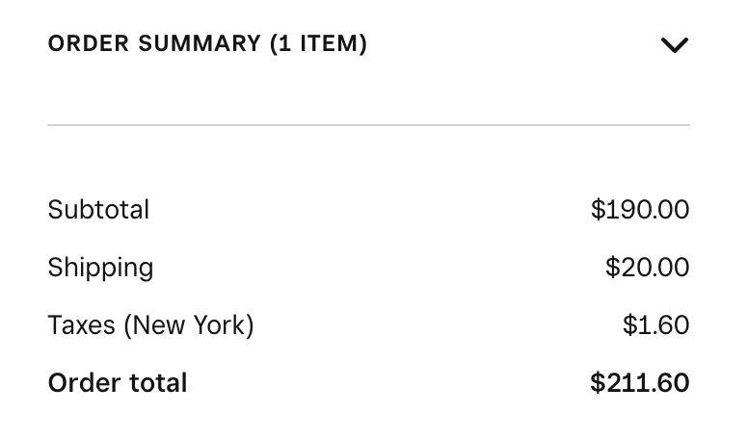Click the (New York) tax region
Viewport: 748px width, 439px height.
189,324
